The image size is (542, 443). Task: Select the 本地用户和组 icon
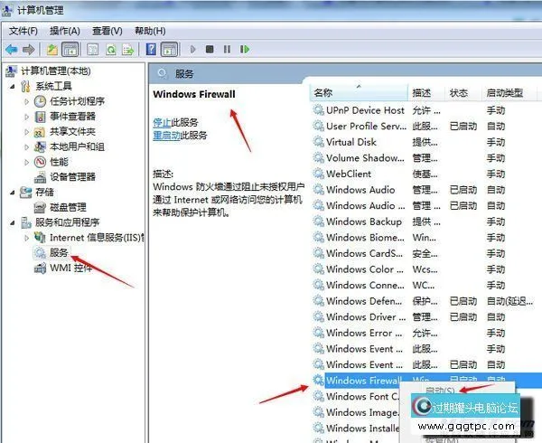40,147
